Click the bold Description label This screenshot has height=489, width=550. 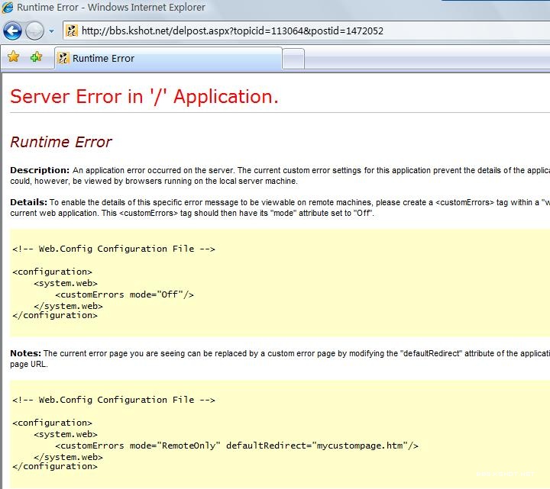pyautogui.click(x=40, y=170)
